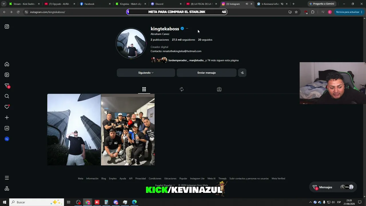The width and height of the screenshot is (366, 206).
Task: Open the group photo post thumbnail
Action: click(128, 130)
